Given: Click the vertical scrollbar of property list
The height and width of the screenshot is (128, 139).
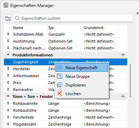Looking at the screenshot, I should pos(130,80).
